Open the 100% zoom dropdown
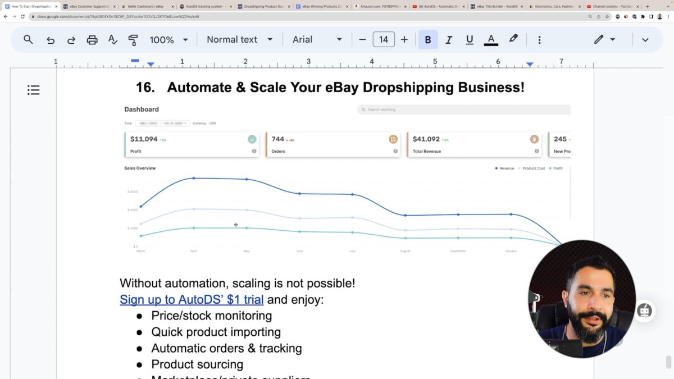Screen dimensions: 674x379 [168, 40]
